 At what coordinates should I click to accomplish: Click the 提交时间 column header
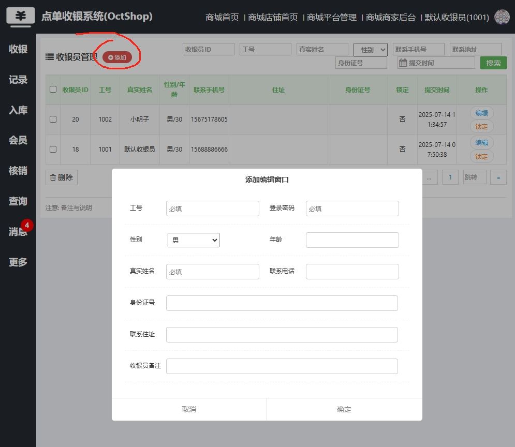tap(437, 90)
